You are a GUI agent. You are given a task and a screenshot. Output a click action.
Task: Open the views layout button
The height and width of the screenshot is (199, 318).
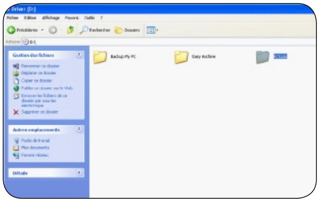click(x=152, y=30)
